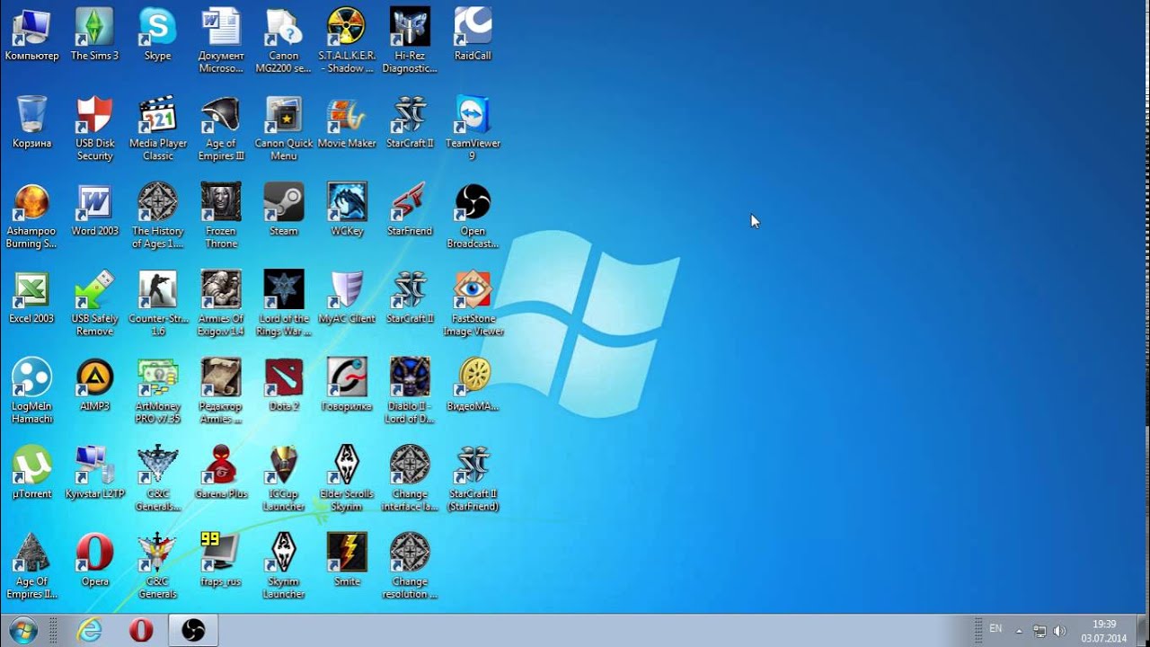1150x647 pixels.
Task: Click the USB Disk Security shortcut
Action: coord(94,129)
